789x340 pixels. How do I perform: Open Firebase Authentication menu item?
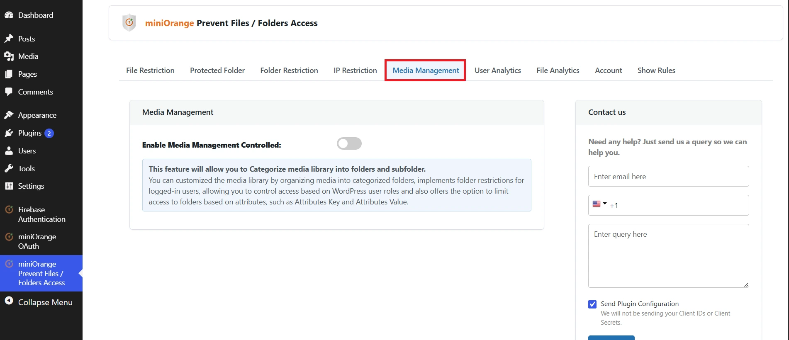pyautogui.click(x=41, y=214)
